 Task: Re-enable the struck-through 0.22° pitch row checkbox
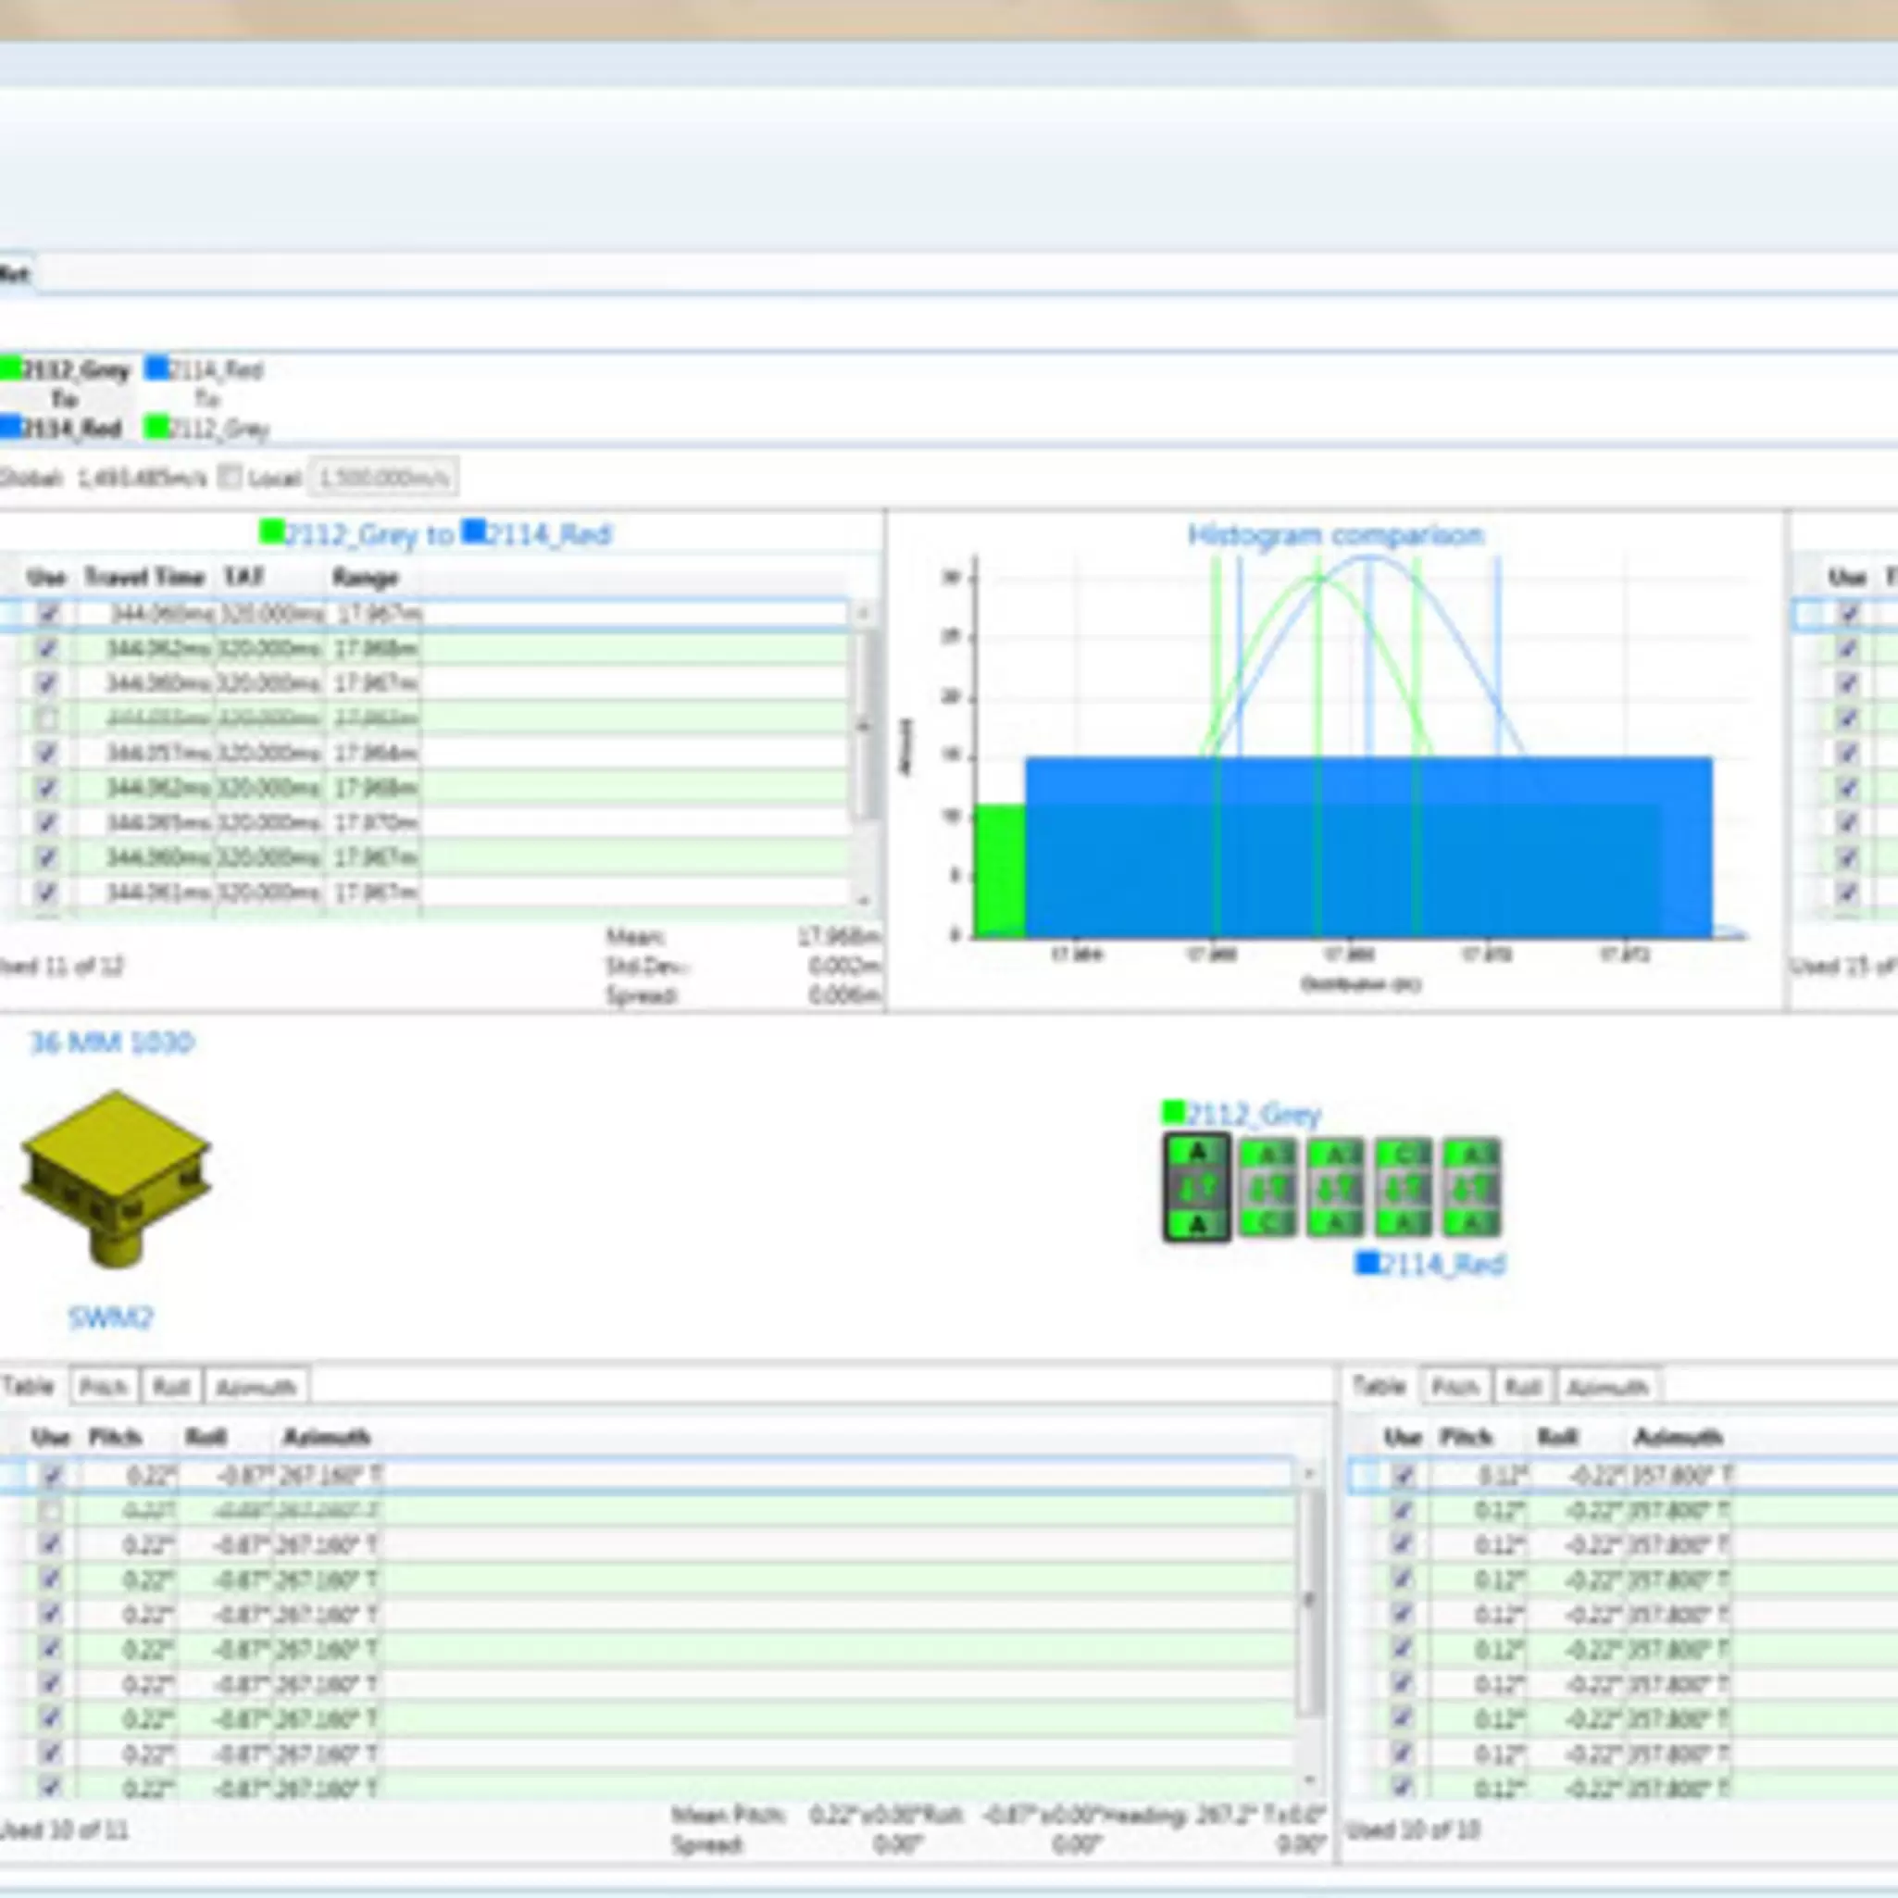click(50, 1510)
